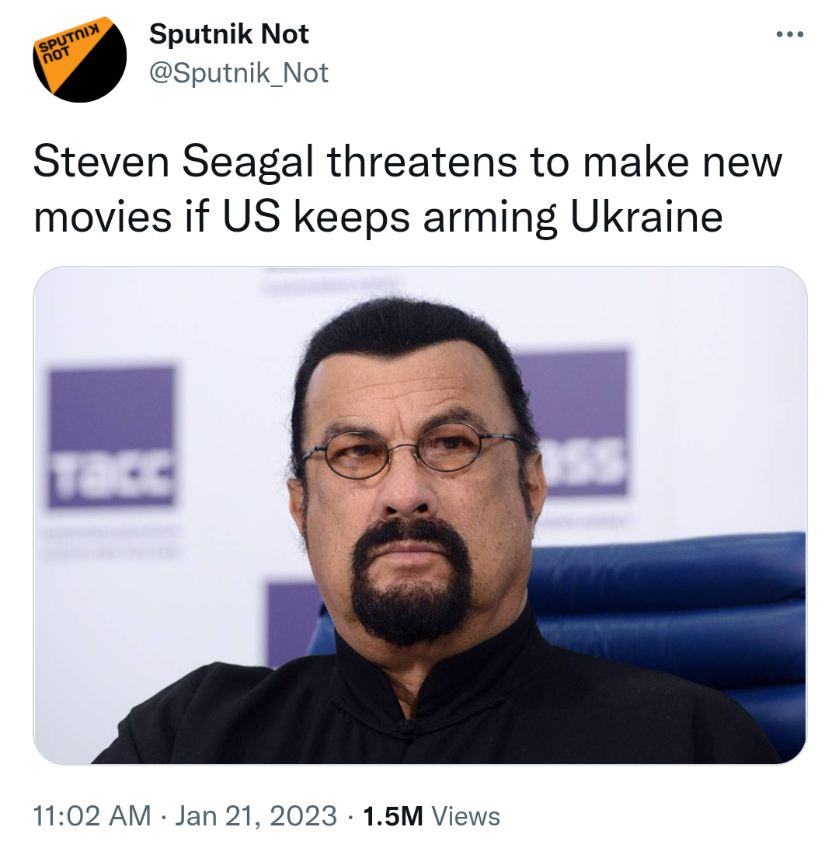Viewport: 839px width, 855px height.
Task: Click the word "Ukraine" in tweet text
Action: point(646,217)
